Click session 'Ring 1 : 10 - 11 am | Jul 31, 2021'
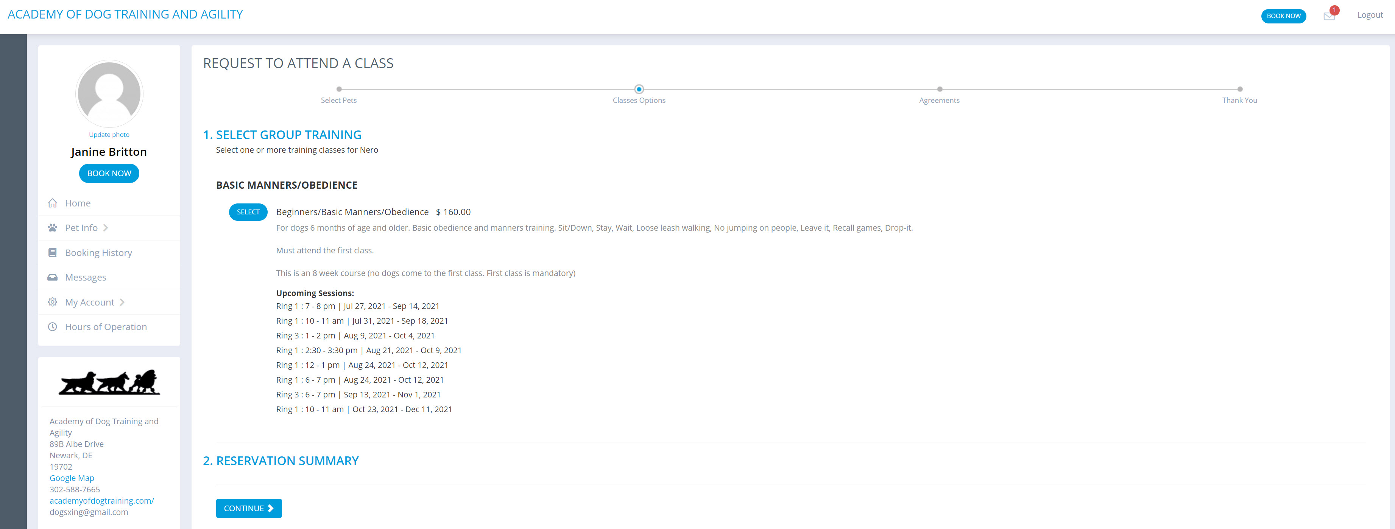This screenshot has width=1395, height=529. click(x=362, y=321)
